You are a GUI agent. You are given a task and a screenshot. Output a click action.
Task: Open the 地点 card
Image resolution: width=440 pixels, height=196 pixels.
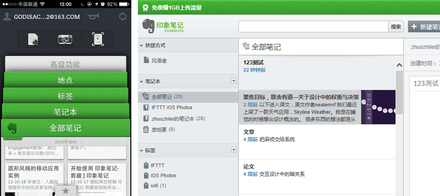(x=66, y=80)
